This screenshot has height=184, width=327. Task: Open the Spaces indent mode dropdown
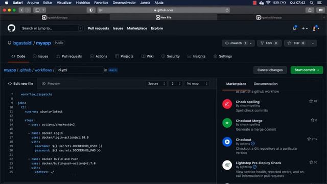tap(156, 84)
